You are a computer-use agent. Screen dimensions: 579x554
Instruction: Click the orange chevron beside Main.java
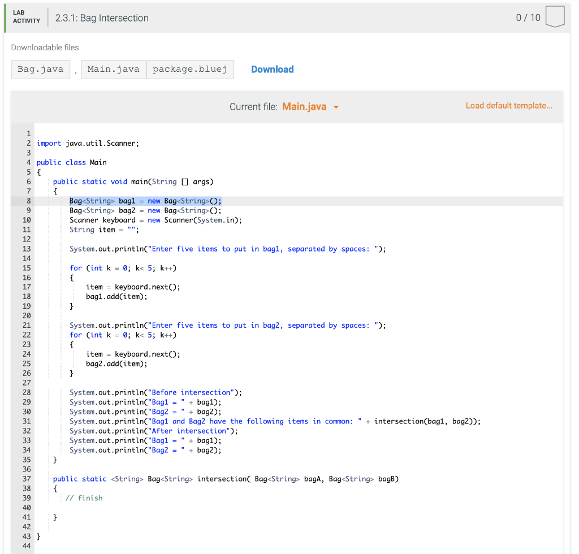[x=336, y=106]
